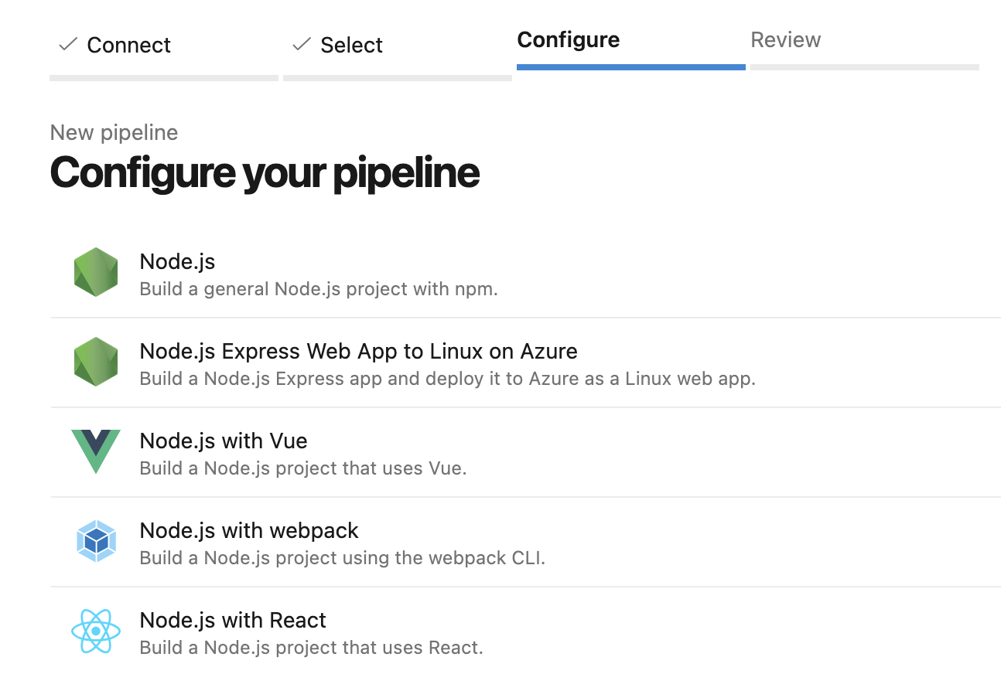Click the React atom icon
Screen dimensions: 1001x674
[x=96, y=631]
